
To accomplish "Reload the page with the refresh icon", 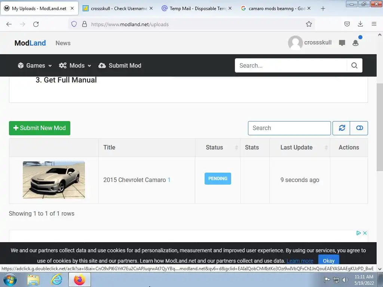I will tap(36, 24).
